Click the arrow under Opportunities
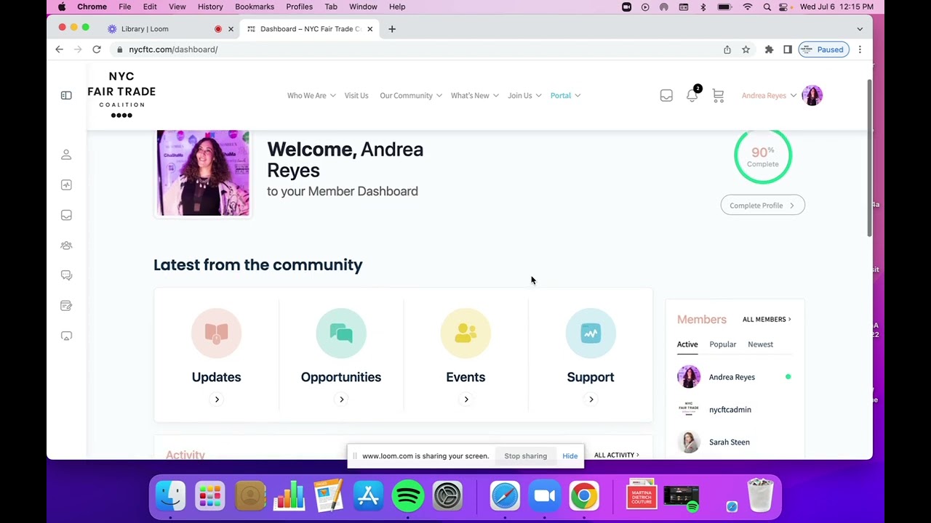This screenshot has height=523, width=931. coord(341,399)
